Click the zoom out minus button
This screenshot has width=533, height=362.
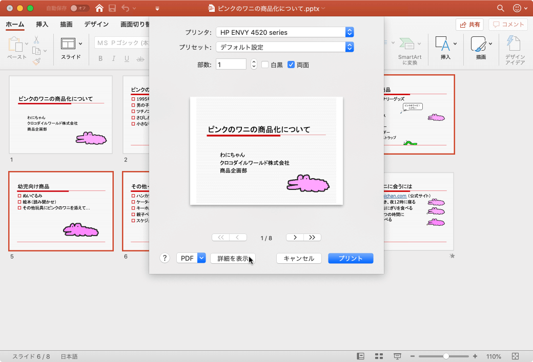(413, 356)
